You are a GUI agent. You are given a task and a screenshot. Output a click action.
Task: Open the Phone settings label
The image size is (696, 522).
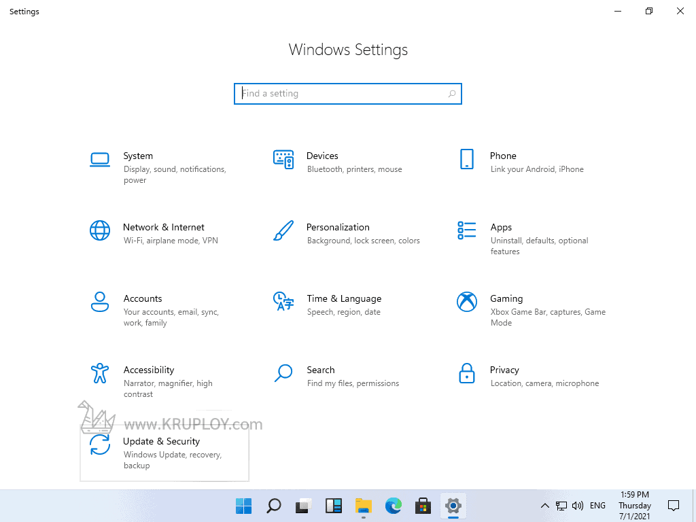[x=503, y=156]
